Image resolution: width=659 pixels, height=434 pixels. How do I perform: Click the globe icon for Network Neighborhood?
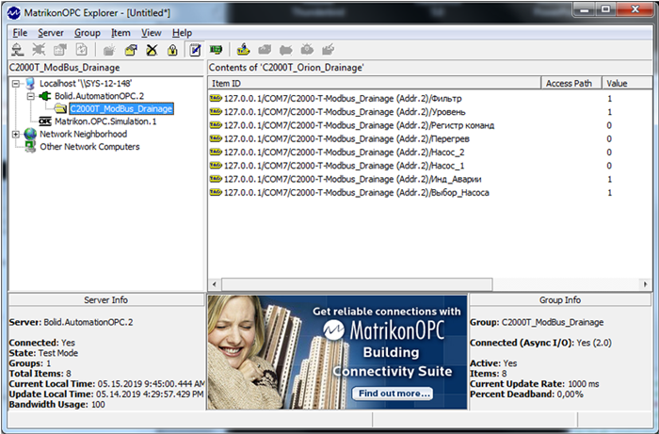click(x=29, y=134)
